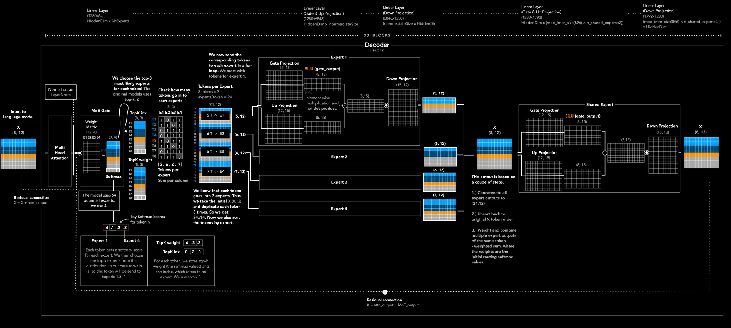The height and width of the screenshot is (328, 731).
Task: Click the 'Toy Softmax Scores for token n.' caption
Action: [147, 219]
